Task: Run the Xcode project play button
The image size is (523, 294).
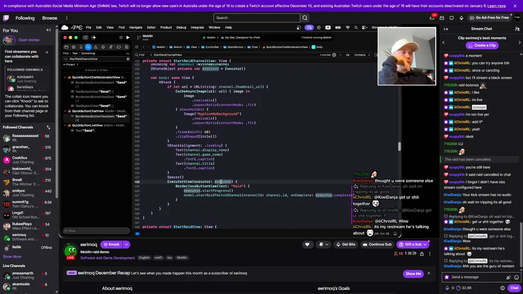Action: click(x=128, y=38)
